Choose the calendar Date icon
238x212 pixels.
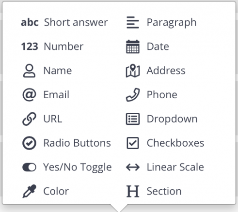[133, 46]
